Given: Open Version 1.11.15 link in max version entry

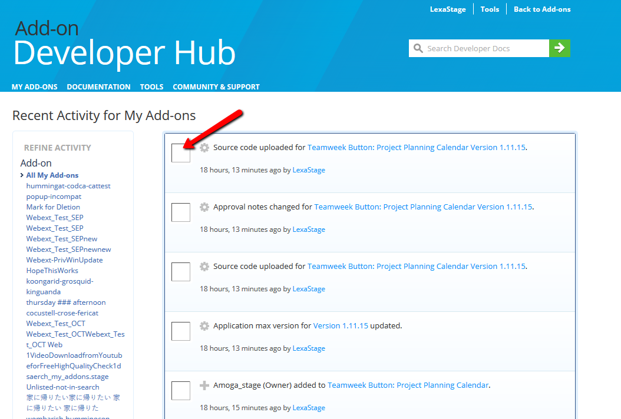Looking at the screenshot, I should [341, 325].
